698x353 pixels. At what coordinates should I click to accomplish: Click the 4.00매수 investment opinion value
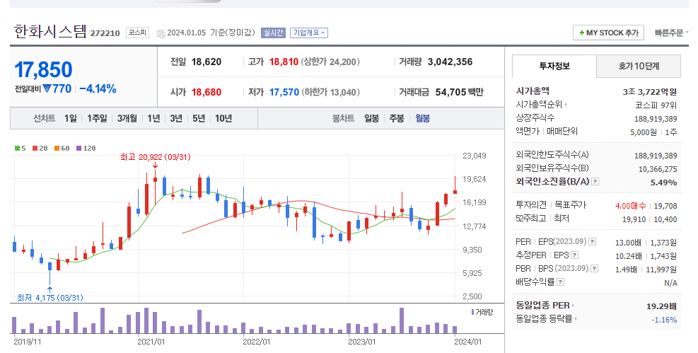coord(630,206)
